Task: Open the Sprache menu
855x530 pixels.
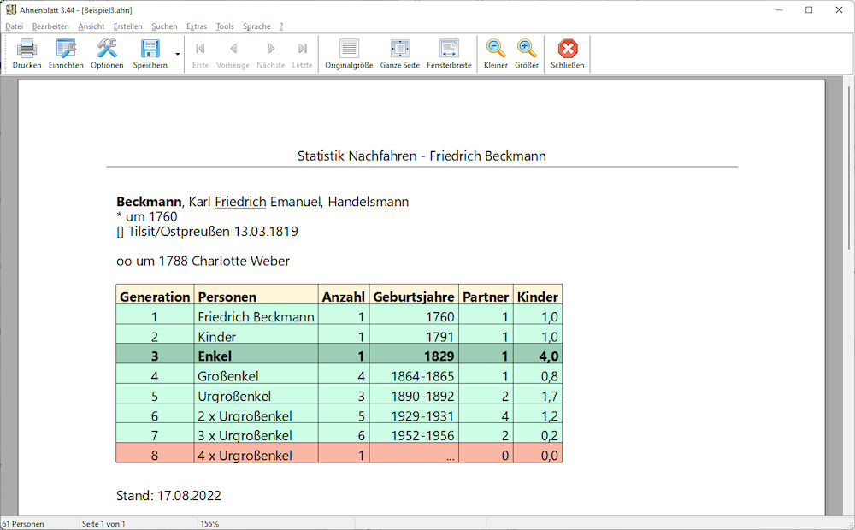Action: [256, 26]
